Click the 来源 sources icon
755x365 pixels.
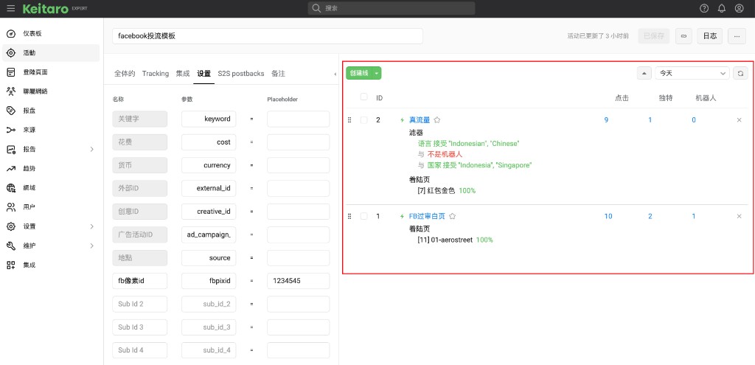(11, 130)
